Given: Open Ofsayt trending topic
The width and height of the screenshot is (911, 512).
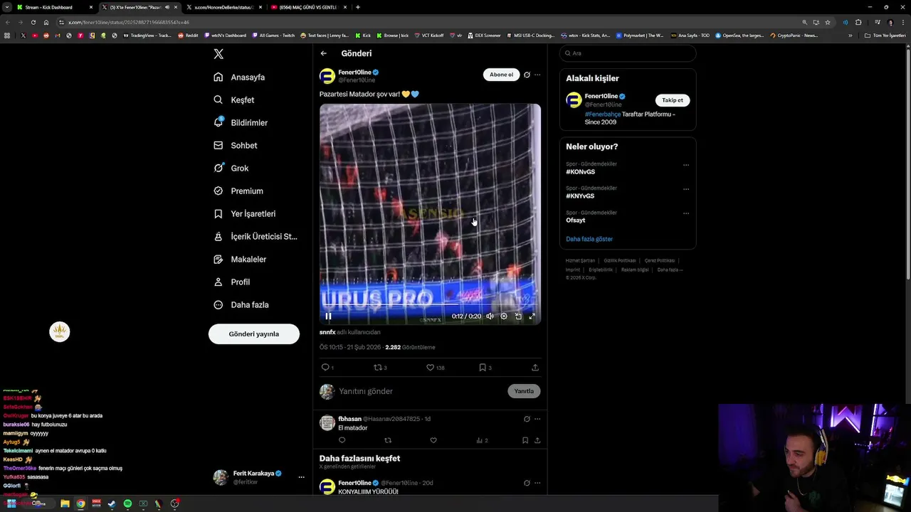Looking at the screenshot, I should point(576,220).
